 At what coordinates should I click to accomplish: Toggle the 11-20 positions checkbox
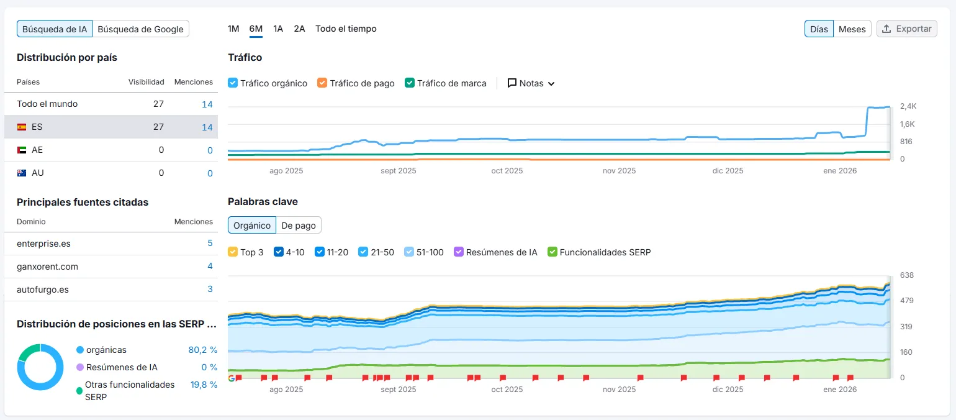[320, 252]
